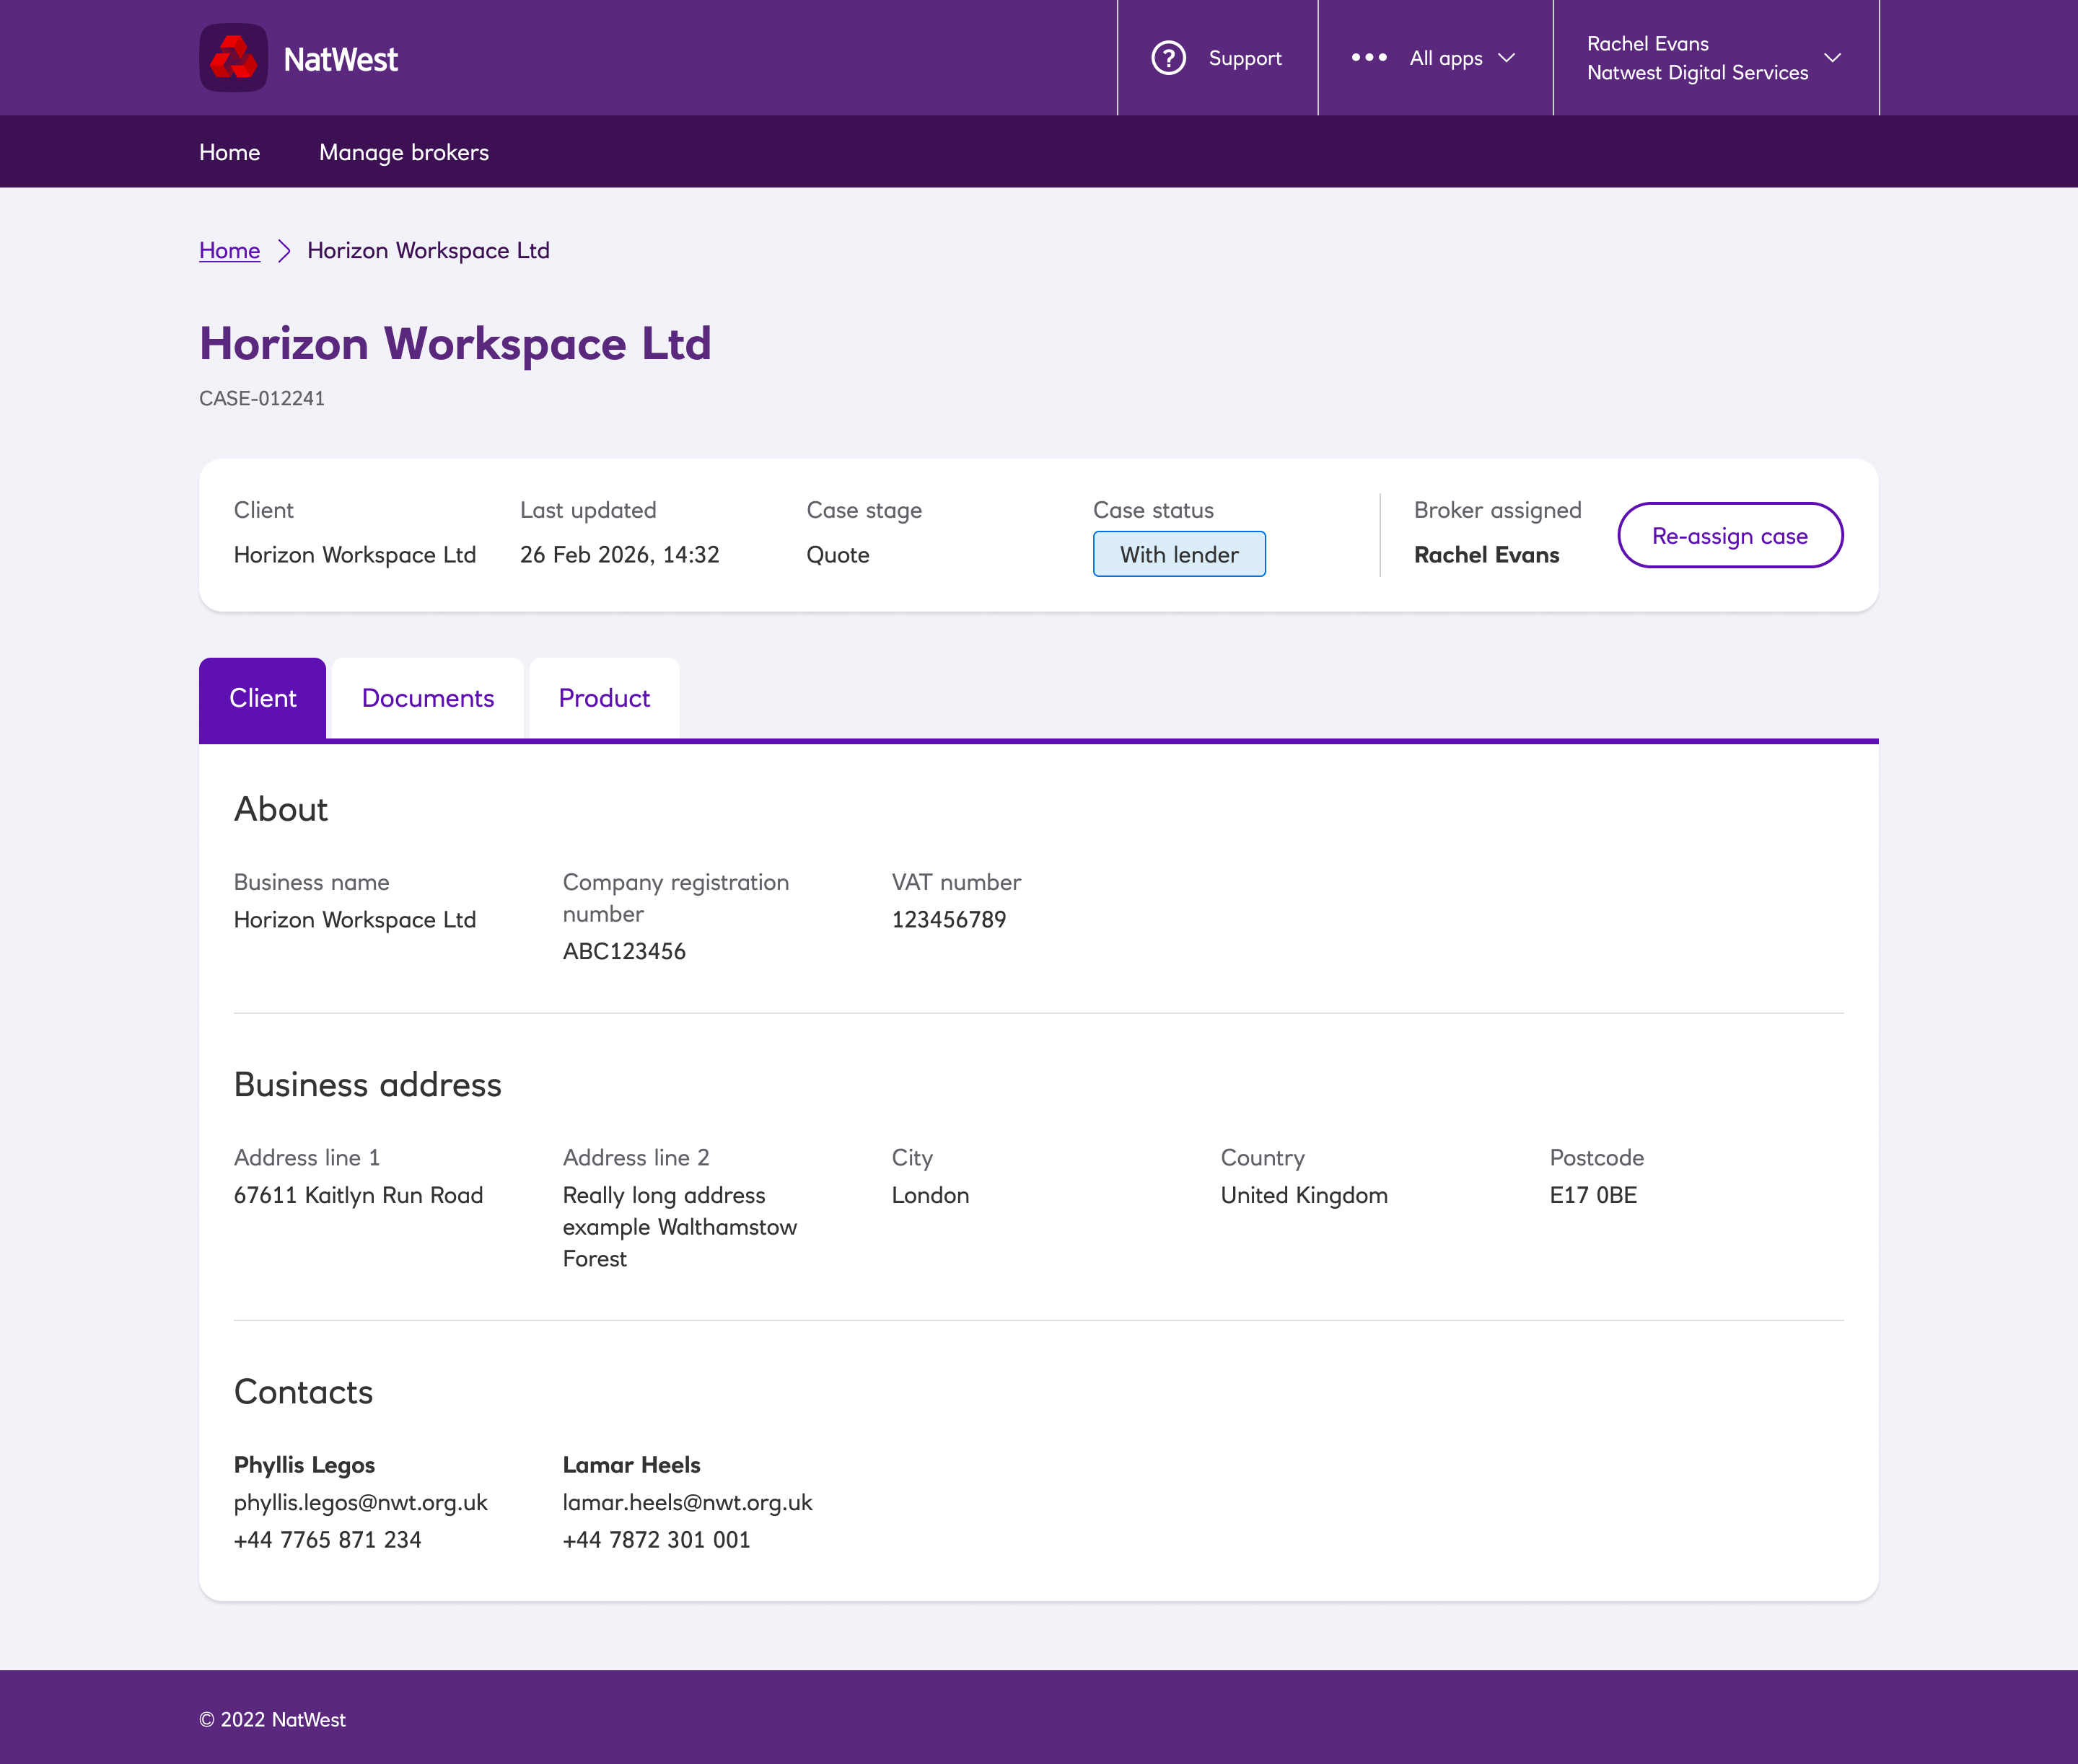Click the breadcrumb chevron separator icon
Screen dimensions: 2078x1764
[x=284, y=250]
